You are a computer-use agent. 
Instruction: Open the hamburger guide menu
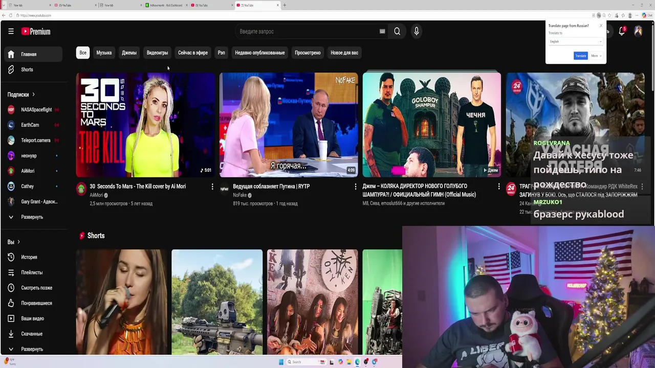click(11, 31)
